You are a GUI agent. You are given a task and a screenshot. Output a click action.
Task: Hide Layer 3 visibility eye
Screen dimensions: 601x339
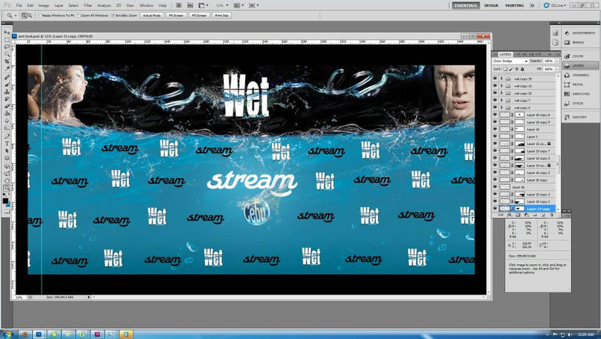click(x=495, y=136)
